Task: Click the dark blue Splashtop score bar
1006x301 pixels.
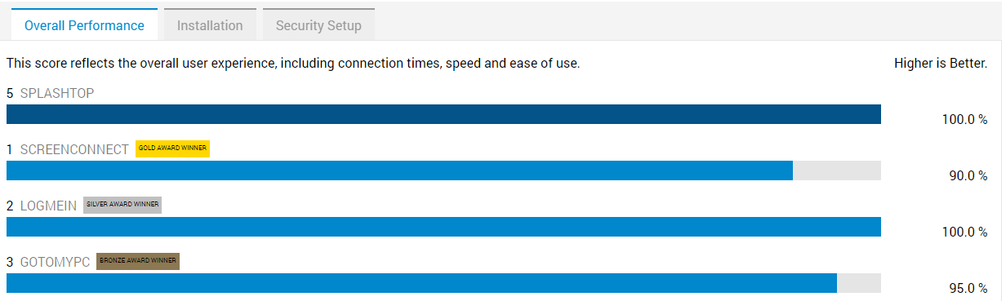Action: point(443,114)
